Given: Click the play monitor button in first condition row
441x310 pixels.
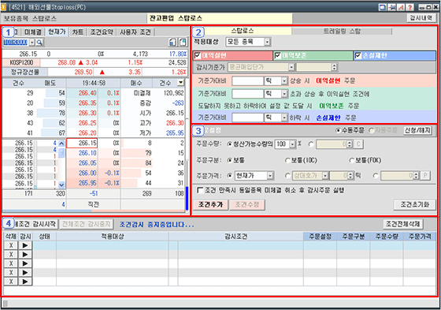Looking at the screenshot, I should [x=25, y=245].
